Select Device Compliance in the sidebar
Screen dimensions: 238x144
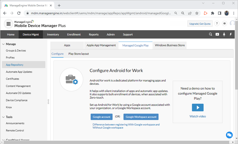17,100
